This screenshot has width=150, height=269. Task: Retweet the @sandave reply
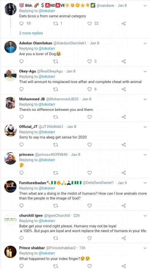[x=56, y=24]
